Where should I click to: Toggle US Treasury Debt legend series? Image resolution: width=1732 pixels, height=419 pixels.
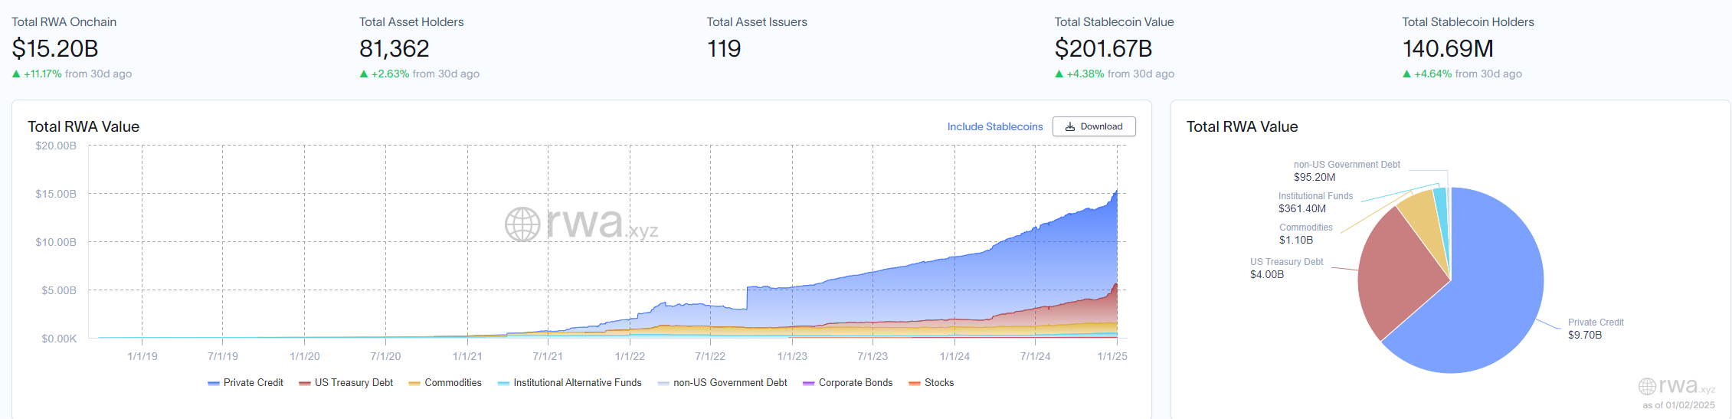345,383
